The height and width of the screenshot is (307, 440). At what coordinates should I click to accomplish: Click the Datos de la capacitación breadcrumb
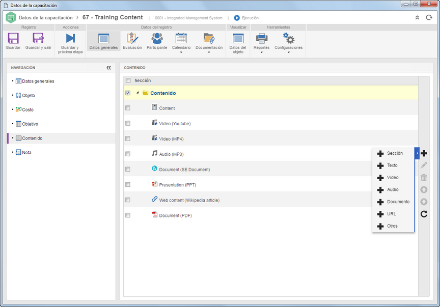click(46, 18)
